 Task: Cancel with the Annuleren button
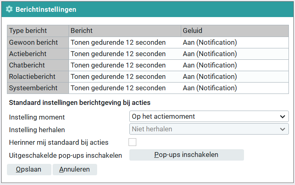coord(75,170)
